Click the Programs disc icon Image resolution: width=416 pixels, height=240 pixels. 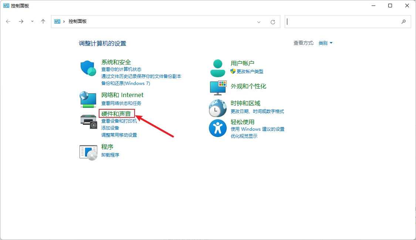pos(88,152)
